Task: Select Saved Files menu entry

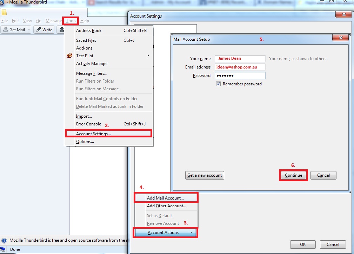Action: tap(109, 40)
